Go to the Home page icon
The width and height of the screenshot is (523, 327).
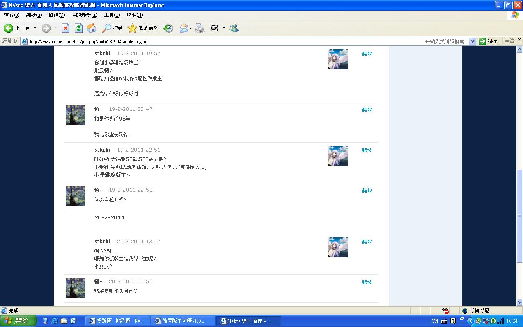(x=92, y=28)
